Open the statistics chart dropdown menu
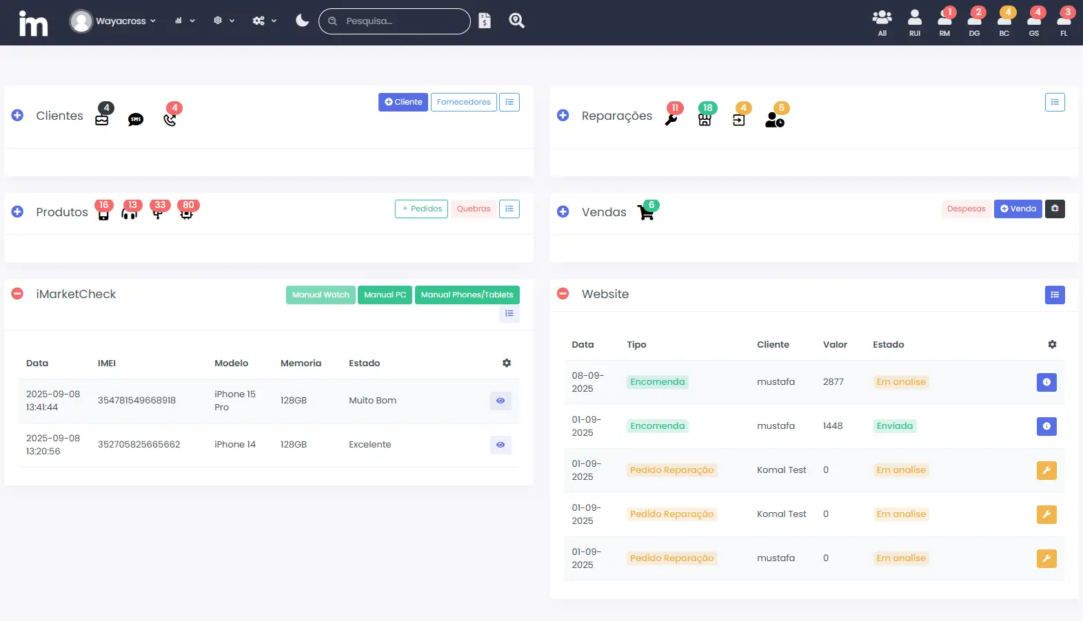The image size is (1083, 621). [184, 21]
